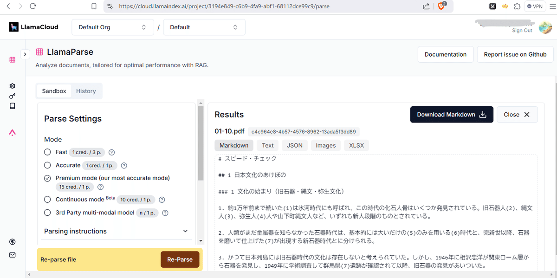
Task: Open the LlamaParse grid icon in sidebar
Action: coord(12,59)
